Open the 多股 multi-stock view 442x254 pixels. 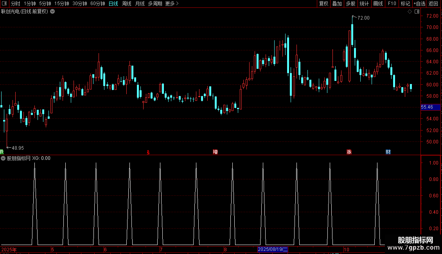(x=350, y=4)
